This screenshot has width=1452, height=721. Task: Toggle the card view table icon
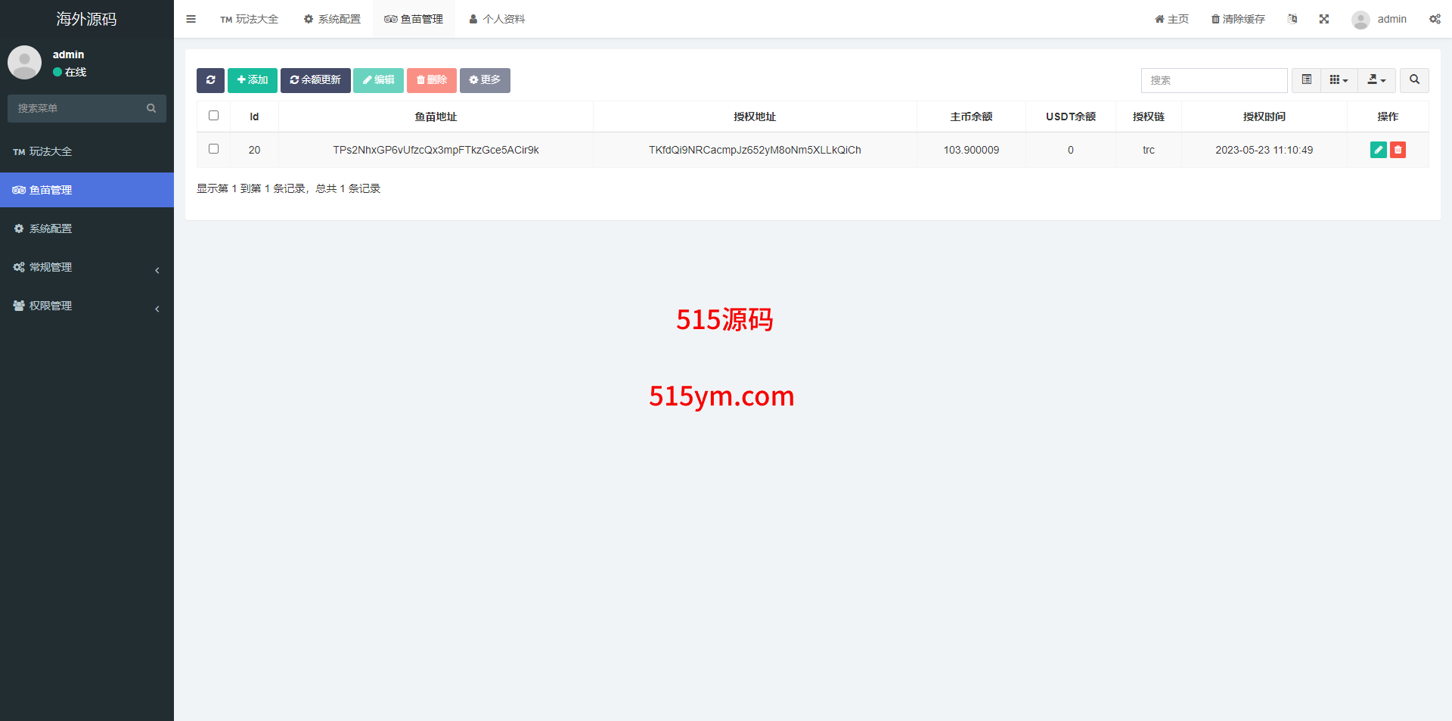click(x=1306, y=80)
